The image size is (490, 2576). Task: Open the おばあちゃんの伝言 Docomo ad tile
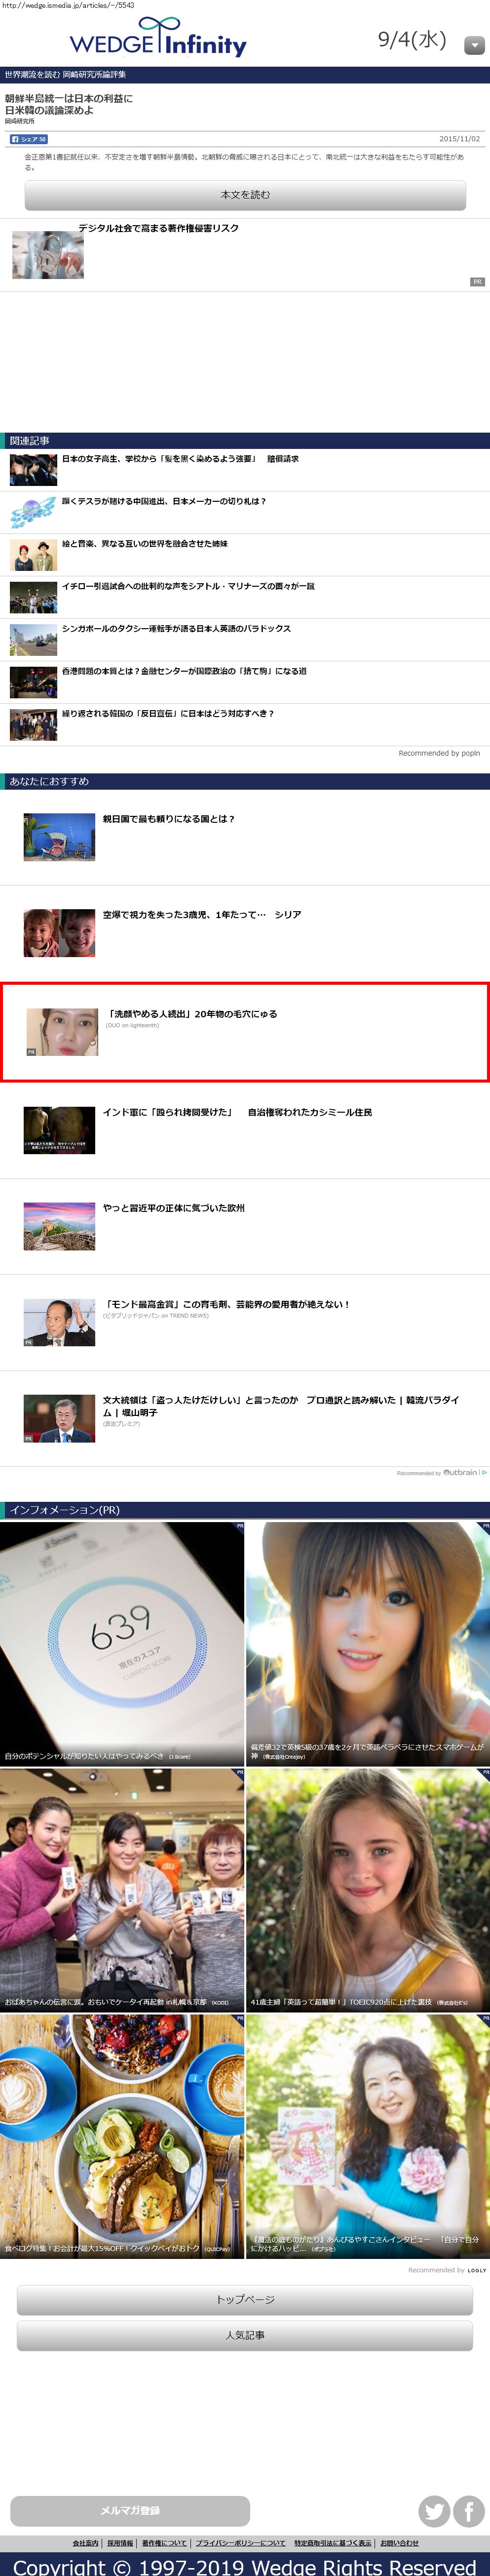(x=122, y=1889)
